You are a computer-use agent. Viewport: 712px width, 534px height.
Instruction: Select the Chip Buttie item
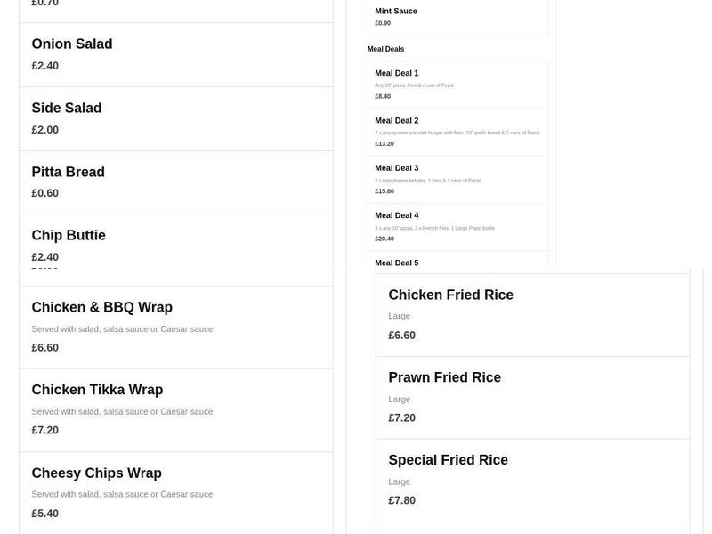[x=69, y=235]
